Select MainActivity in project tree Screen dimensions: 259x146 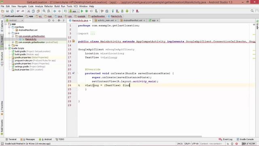coord(31,39)
